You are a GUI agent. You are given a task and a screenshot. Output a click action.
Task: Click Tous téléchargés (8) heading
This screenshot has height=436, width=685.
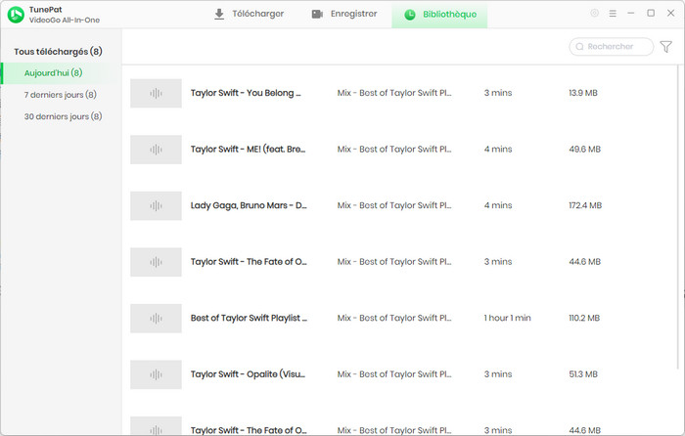pos(58,52)
